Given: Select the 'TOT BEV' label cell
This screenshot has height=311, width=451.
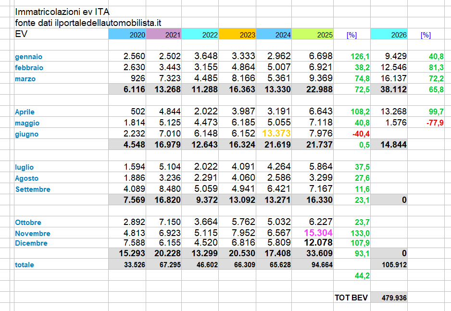Looking at the screenshot, I should pos(351,298).
